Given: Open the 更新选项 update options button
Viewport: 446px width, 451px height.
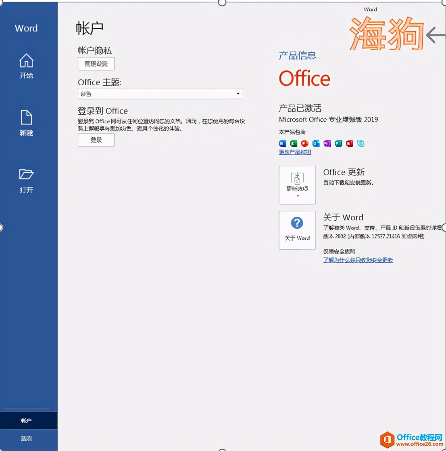Looking at the screenshot, I should 297,185.
